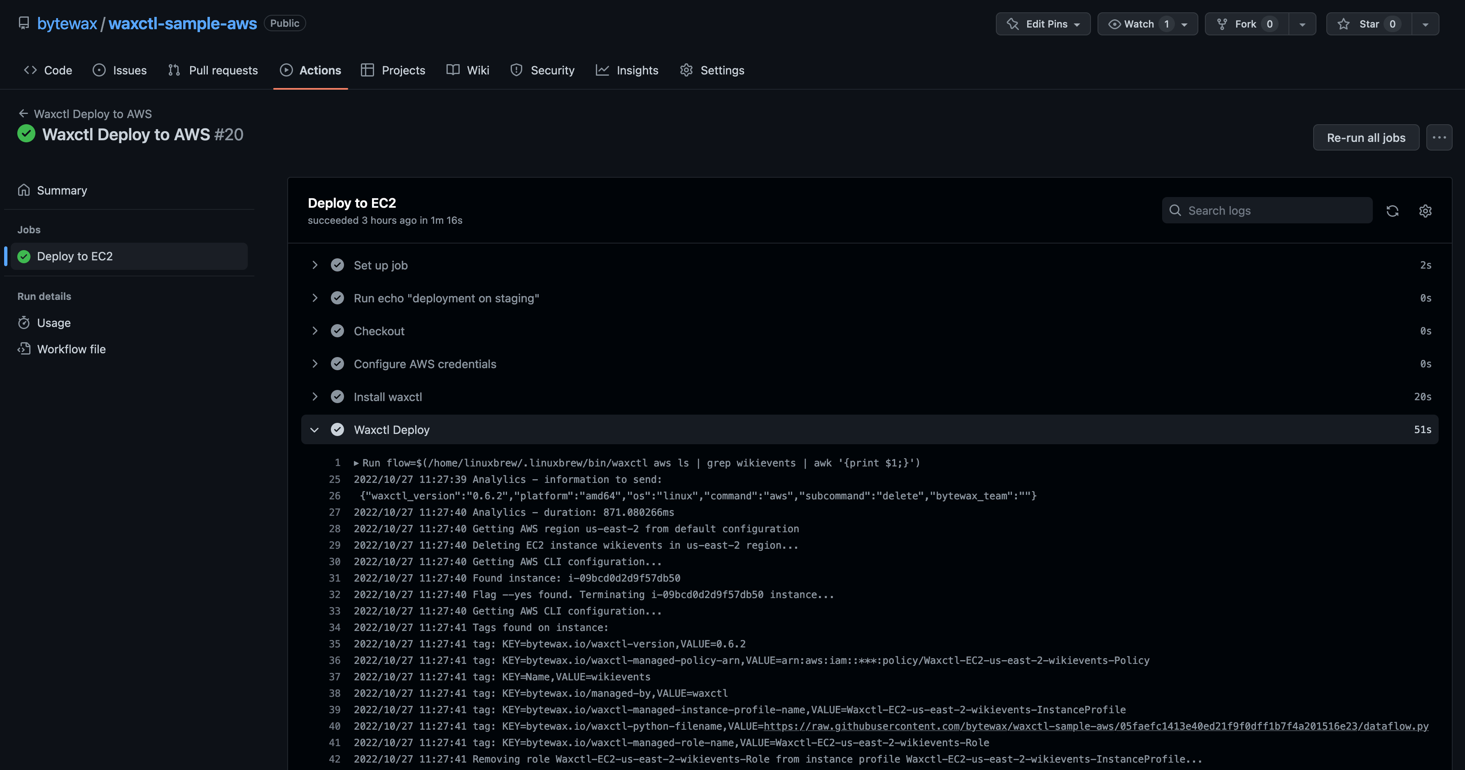This screenshot has width=1465, height=770.
Task: Open the log settings gear icon
Action: 1425,211
